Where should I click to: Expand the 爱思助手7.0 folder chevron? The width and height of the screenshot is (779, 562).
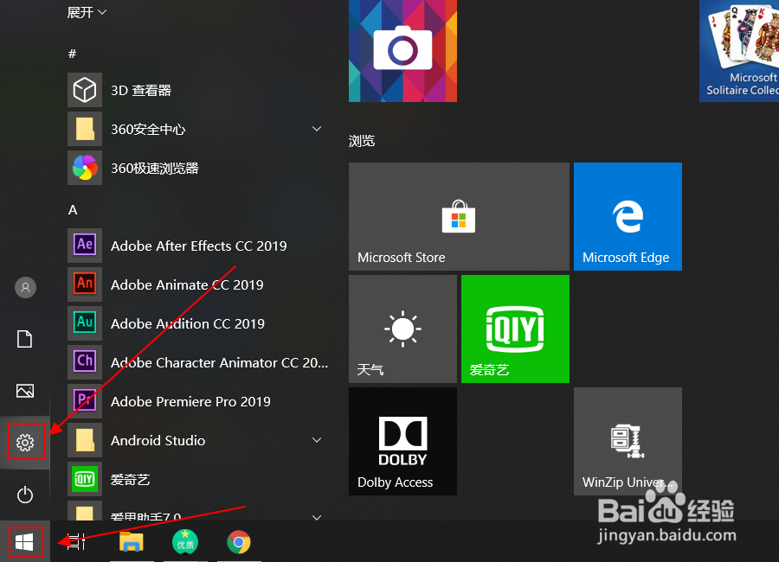(x=317, y=517)
